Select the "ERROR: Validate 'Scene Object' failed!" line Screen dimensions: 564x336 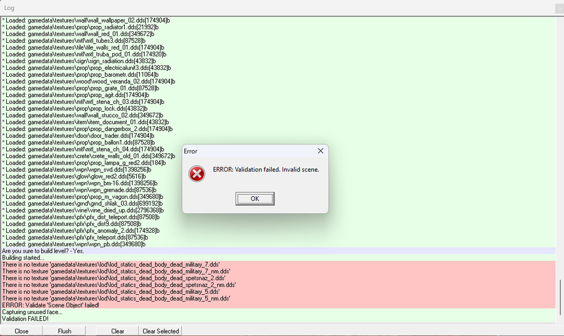pos(278,305)
